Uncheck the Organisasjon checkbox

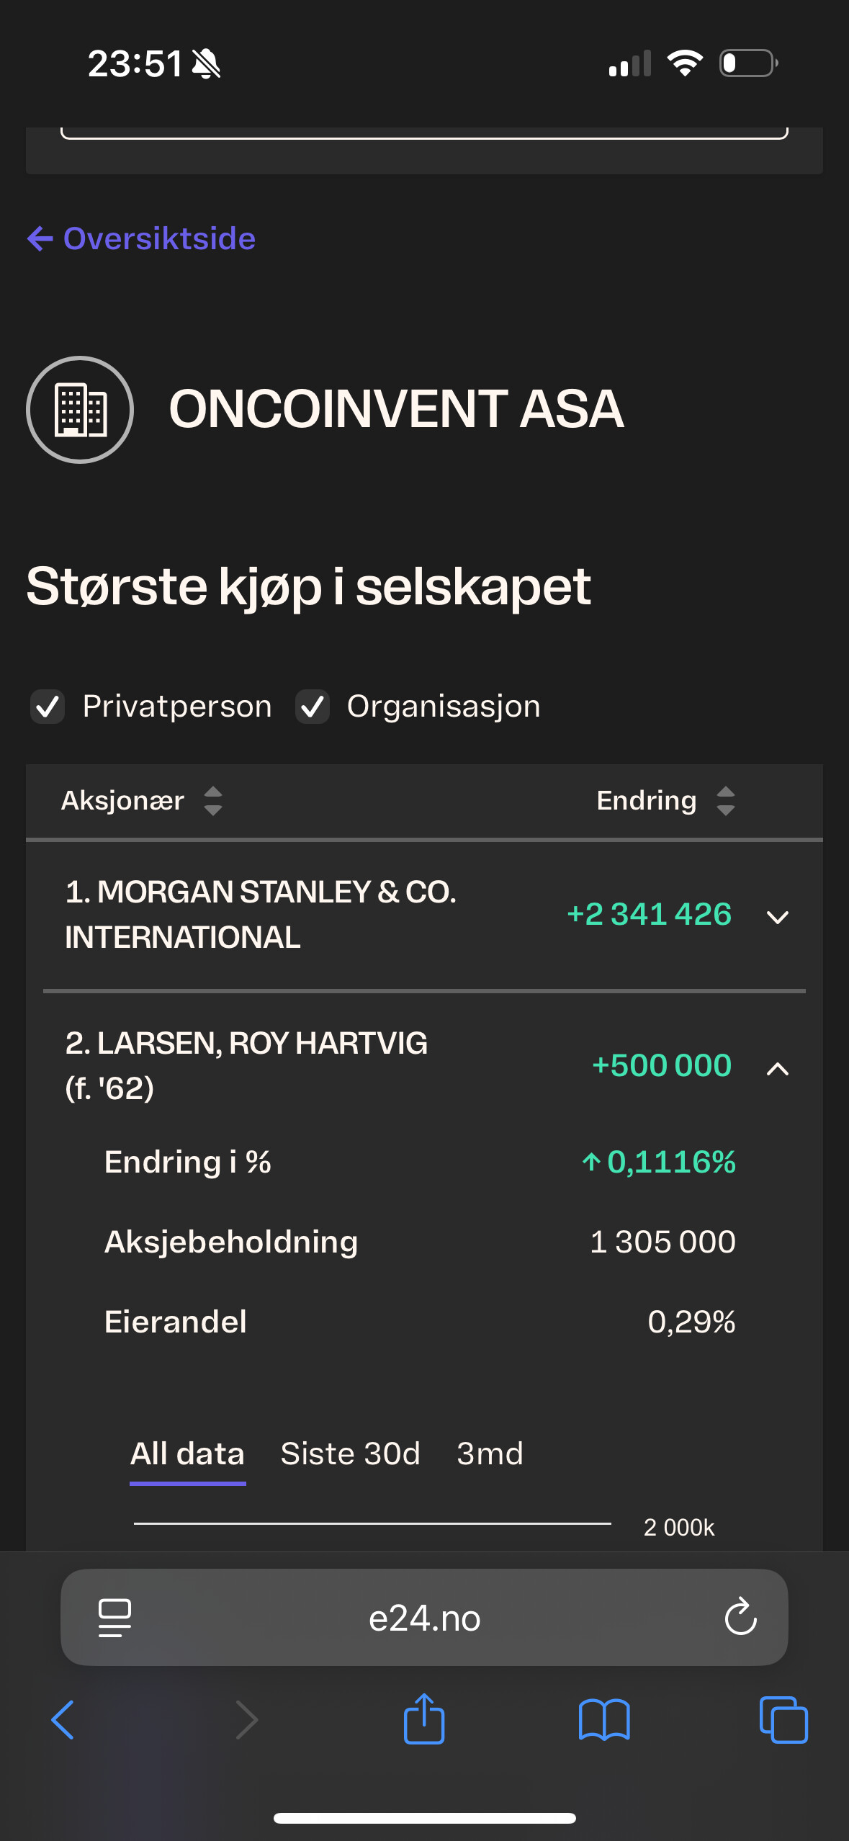click(x=313, y=707)
